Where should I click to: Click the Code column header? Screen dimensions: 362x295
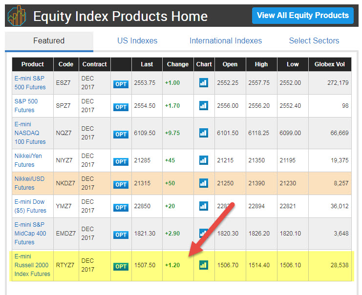coord(66,64)
